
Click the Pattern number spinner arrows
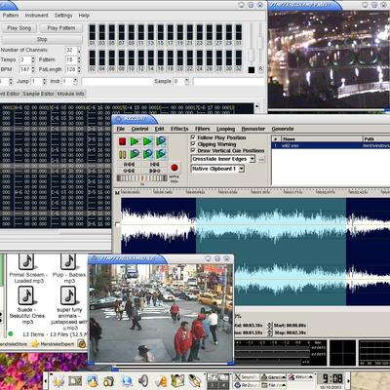tap(79, 59)
